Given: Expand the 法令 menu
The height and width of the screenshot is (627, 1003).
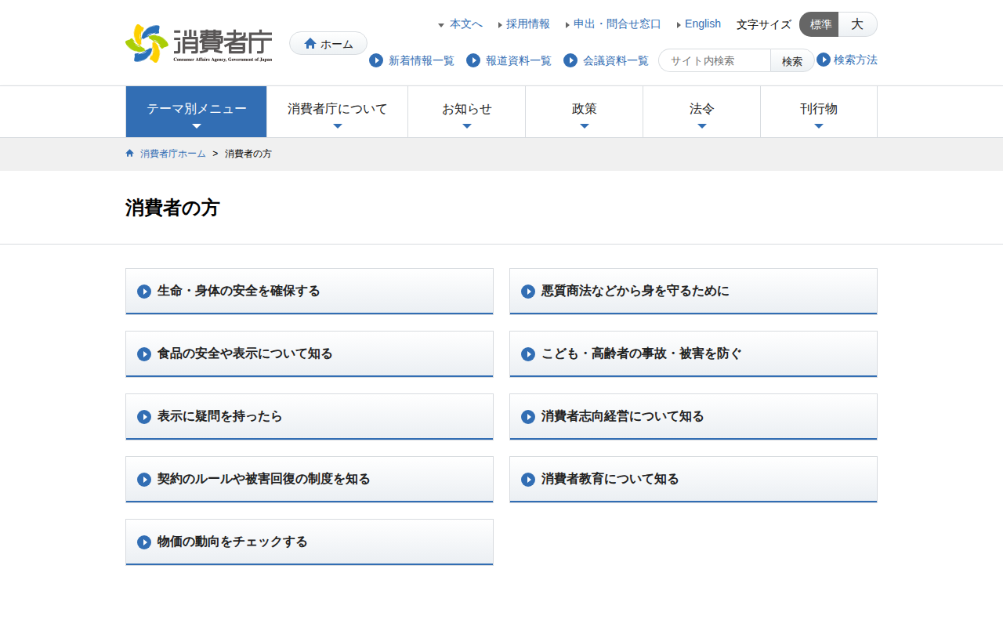Looking at the screenshot, I should [702, 112].
